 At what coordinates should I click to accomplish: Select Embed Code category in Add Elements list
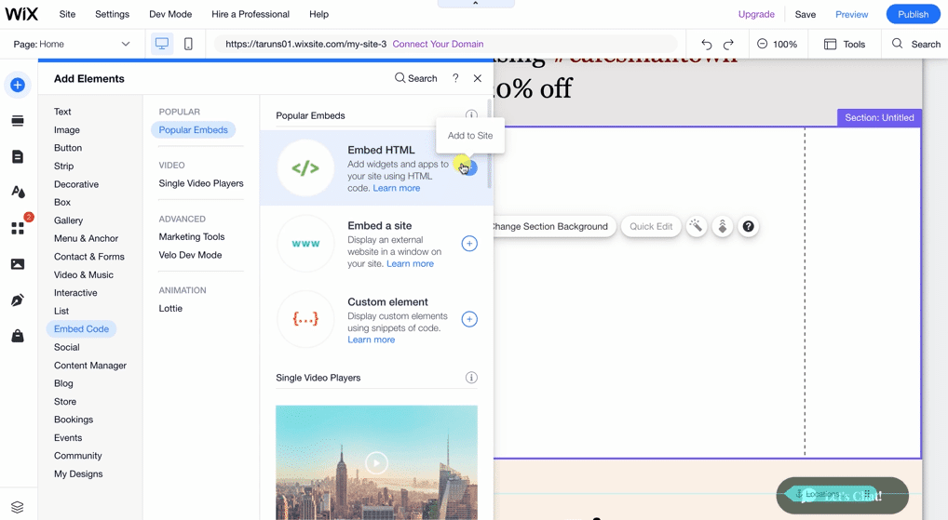(x=81, y=328)
